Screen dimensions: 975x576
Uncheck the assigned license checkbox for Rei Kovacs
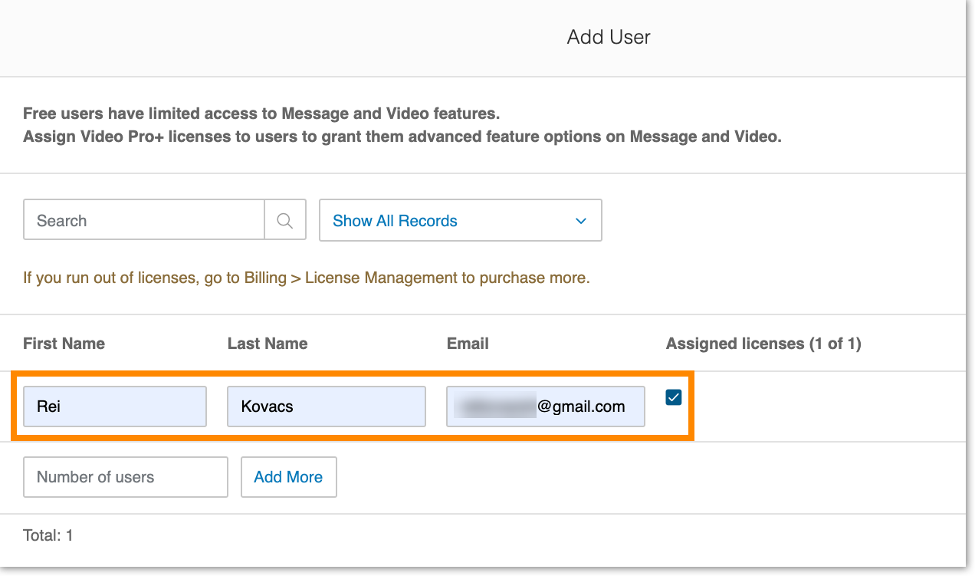(672, 397)
